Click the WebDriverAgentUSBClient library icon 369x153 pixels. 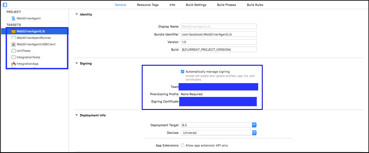[x=13, y=44]
